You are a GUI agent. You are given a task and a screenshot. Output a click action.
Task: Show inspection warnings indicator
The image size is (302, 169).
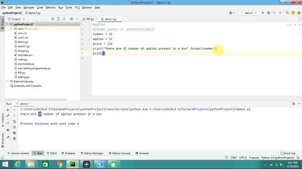coord(289,25)
